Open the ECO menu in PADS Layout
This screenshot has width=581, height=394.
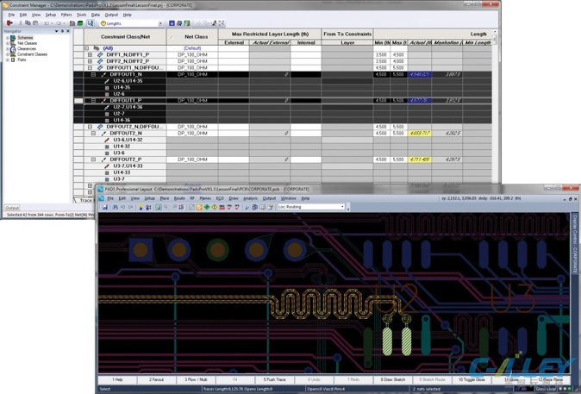[220, 198]
